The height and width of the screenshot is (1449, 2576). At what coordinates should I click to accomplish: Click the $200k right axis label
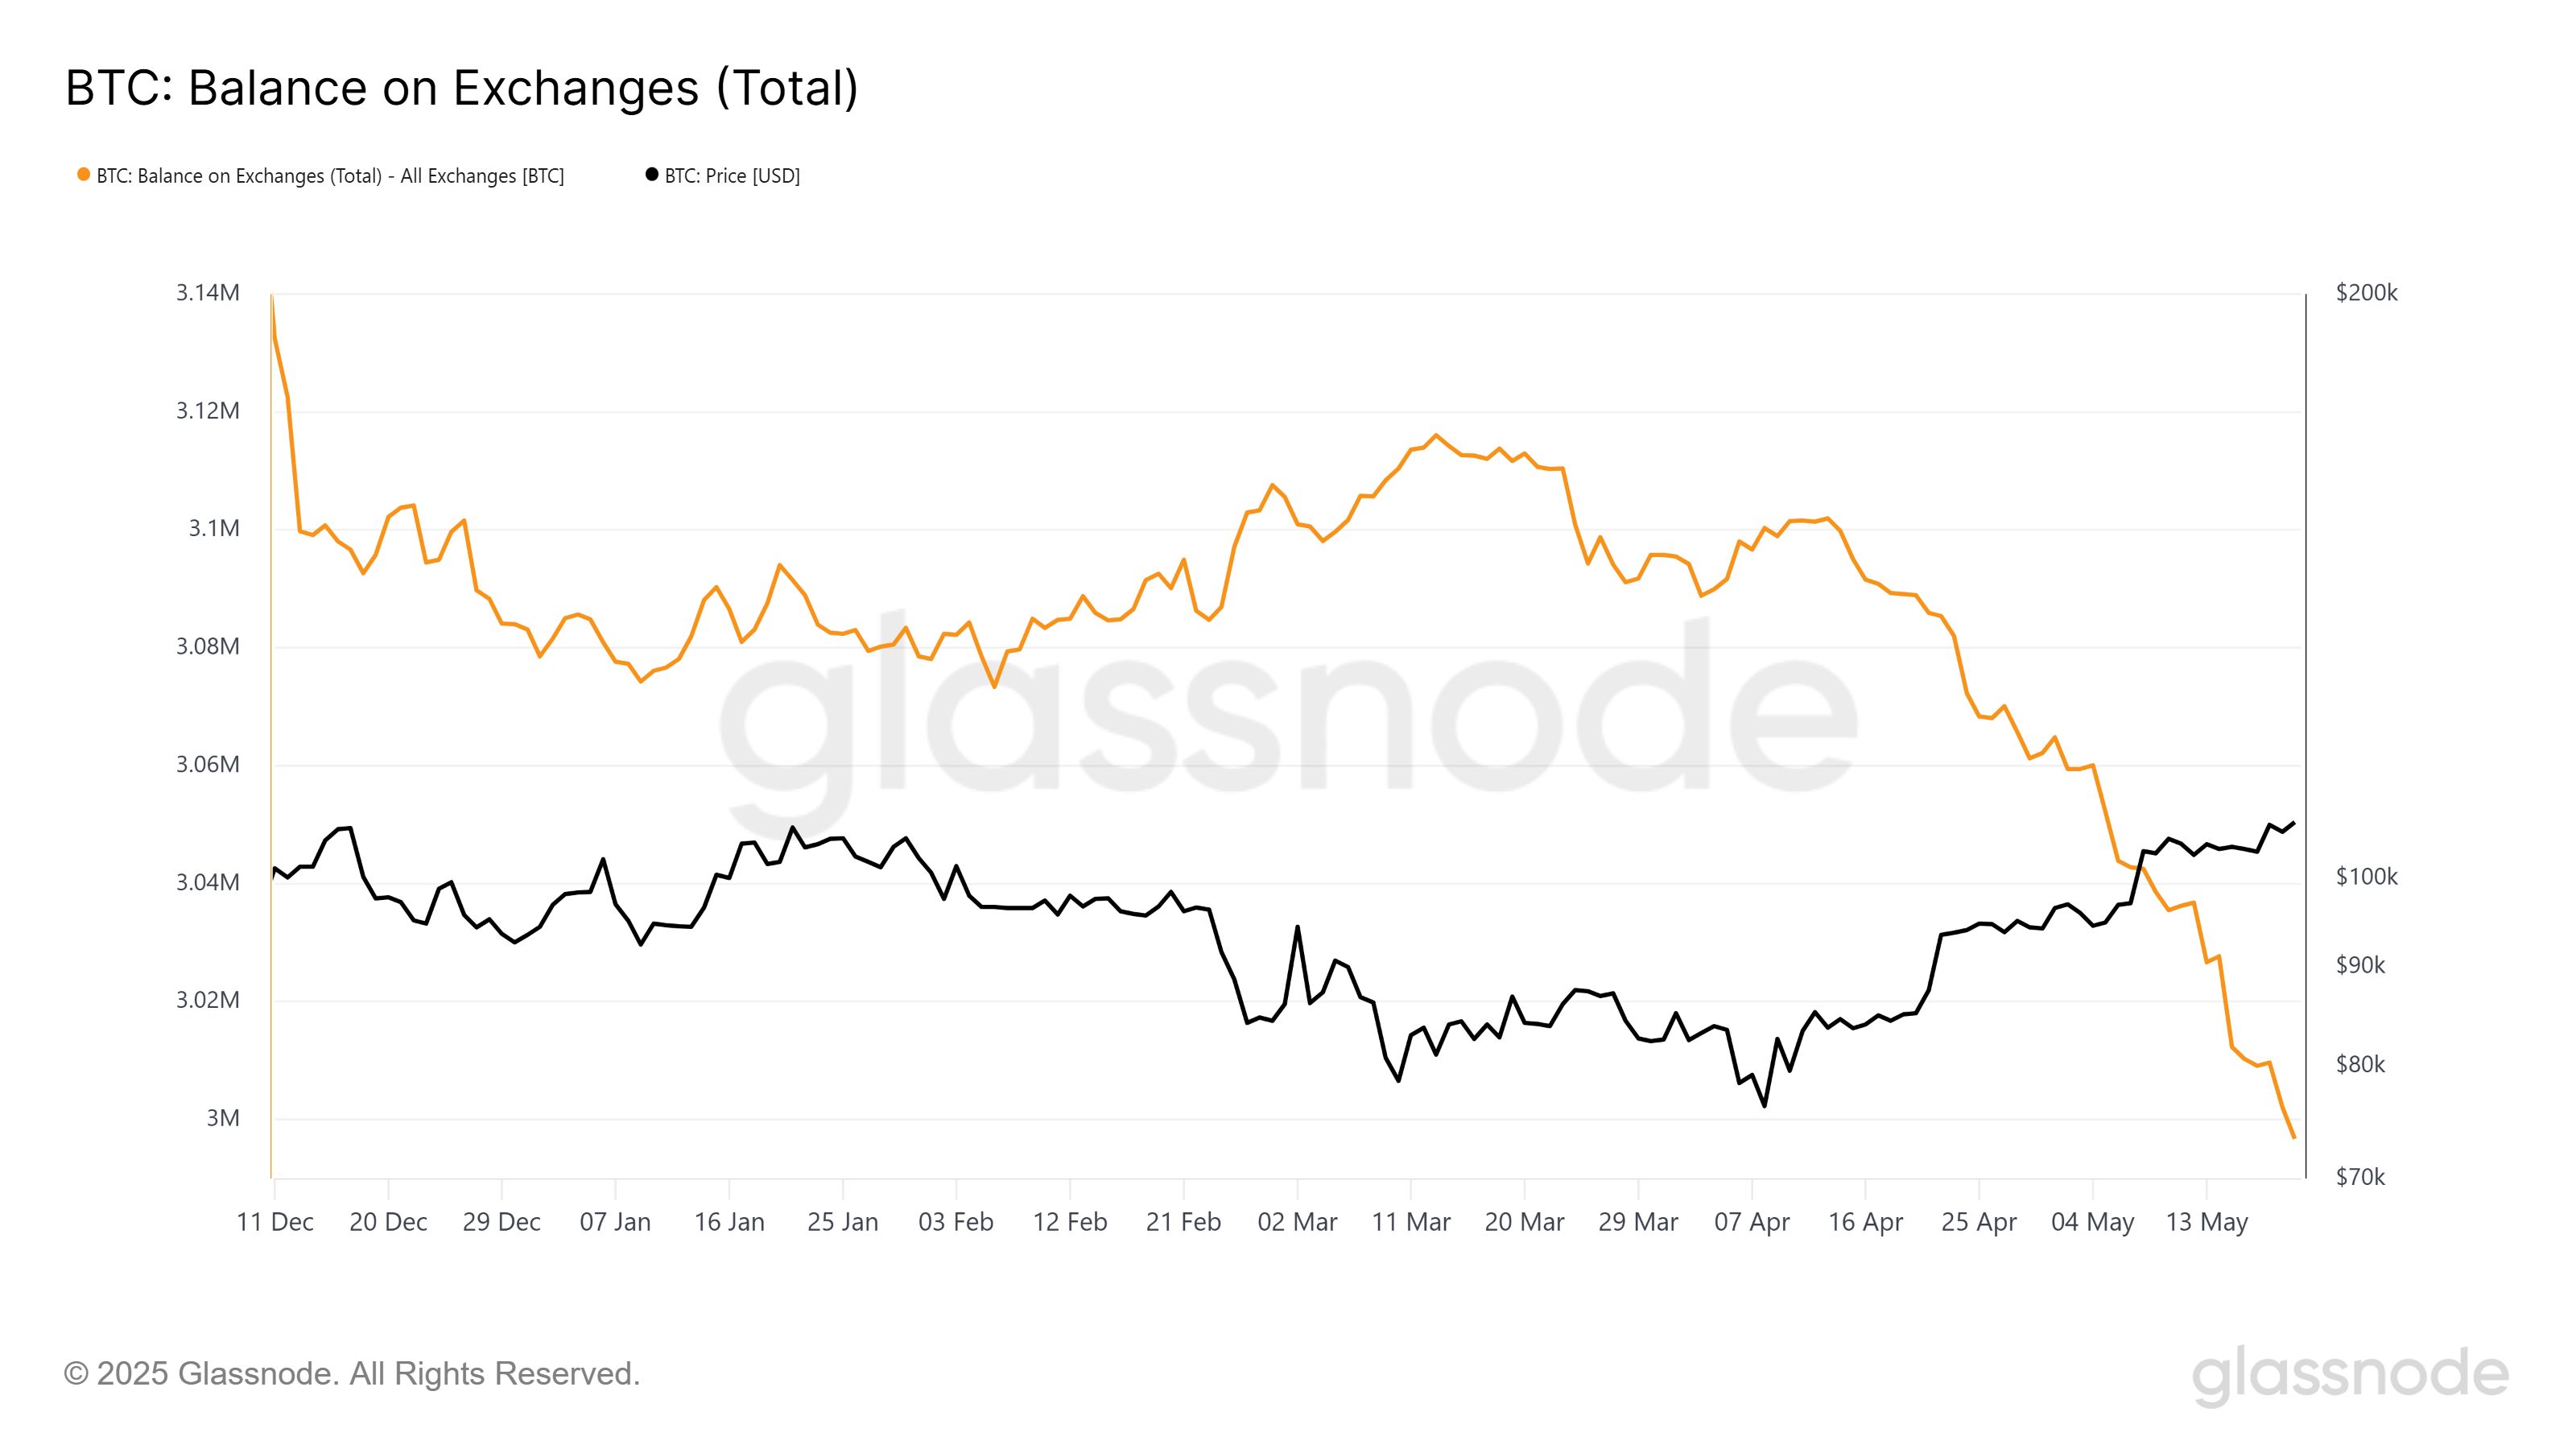pyautogui.click(x=2366, y=293)
